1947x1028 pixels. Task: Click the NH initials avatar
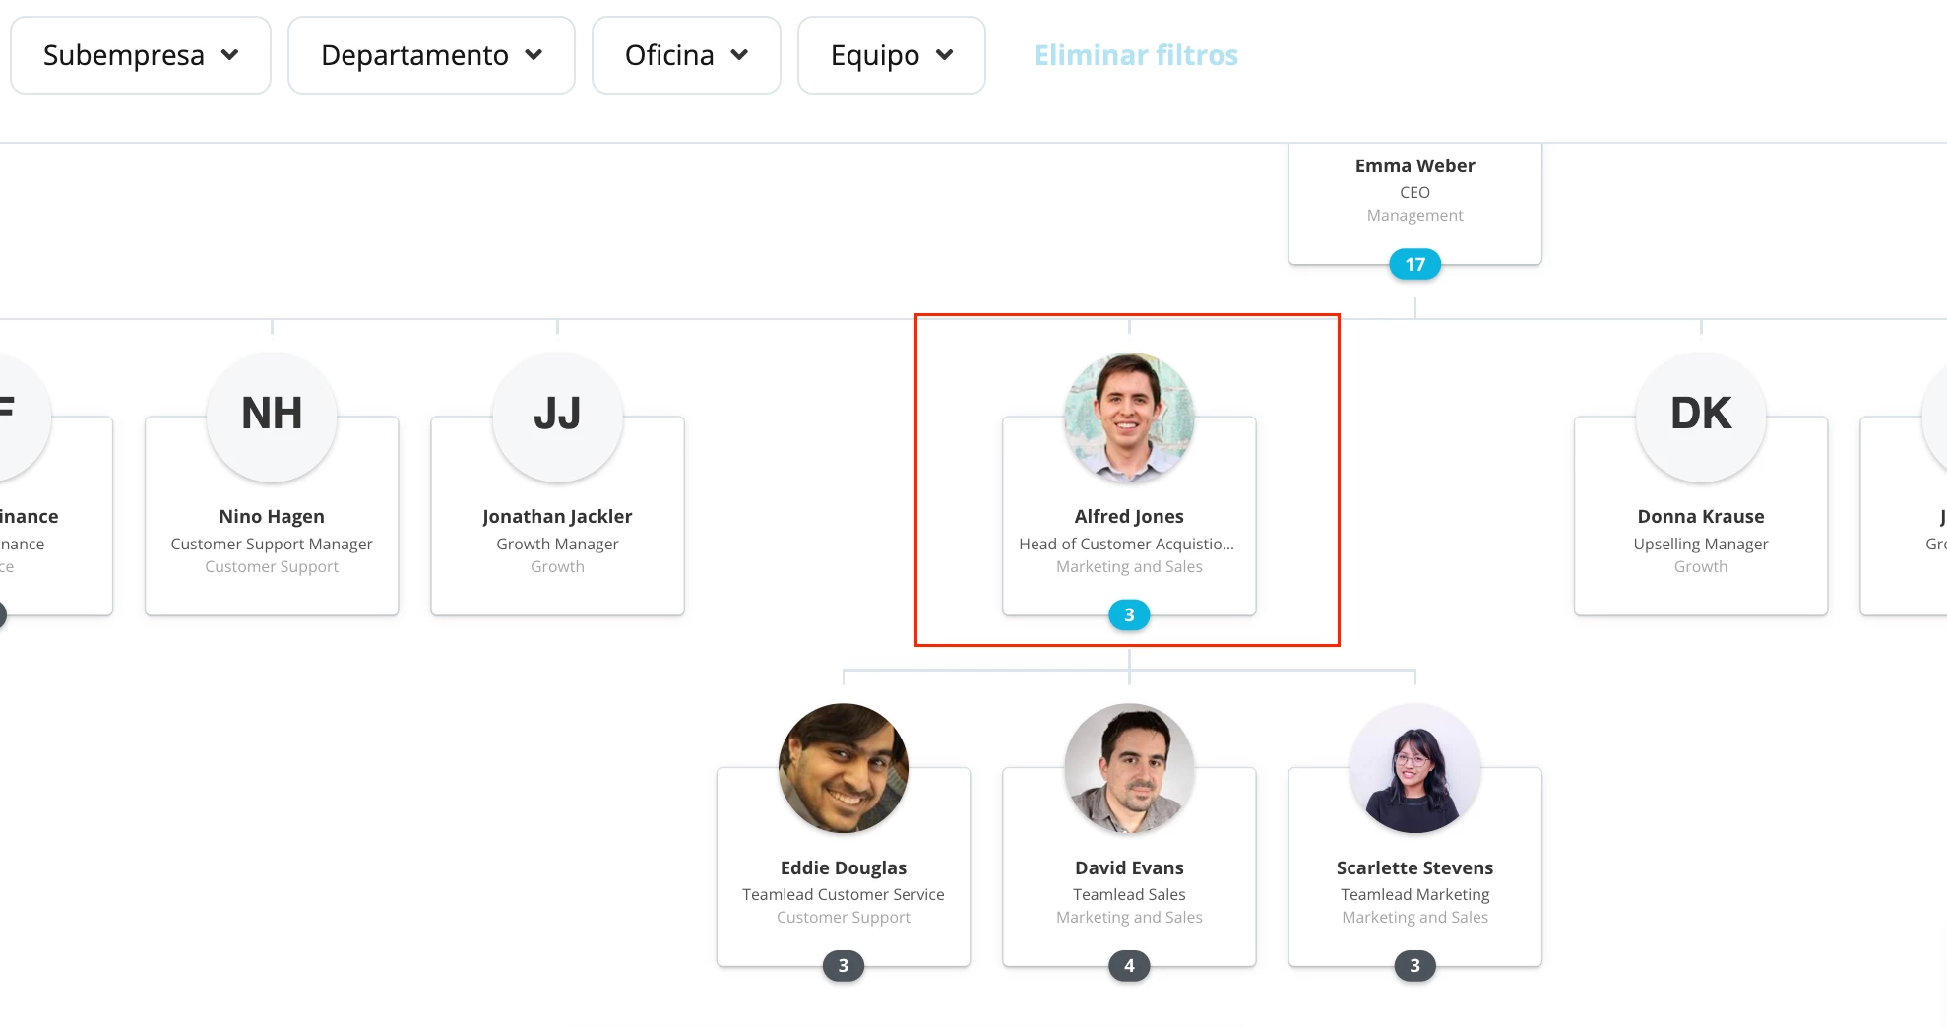click(x=272, y=417)
